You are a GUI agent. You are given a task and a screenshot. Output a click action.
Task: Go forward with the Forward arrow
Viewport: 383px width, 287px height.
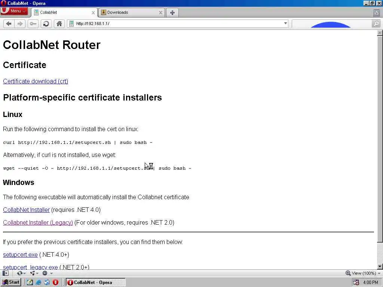tap(20, 24)
